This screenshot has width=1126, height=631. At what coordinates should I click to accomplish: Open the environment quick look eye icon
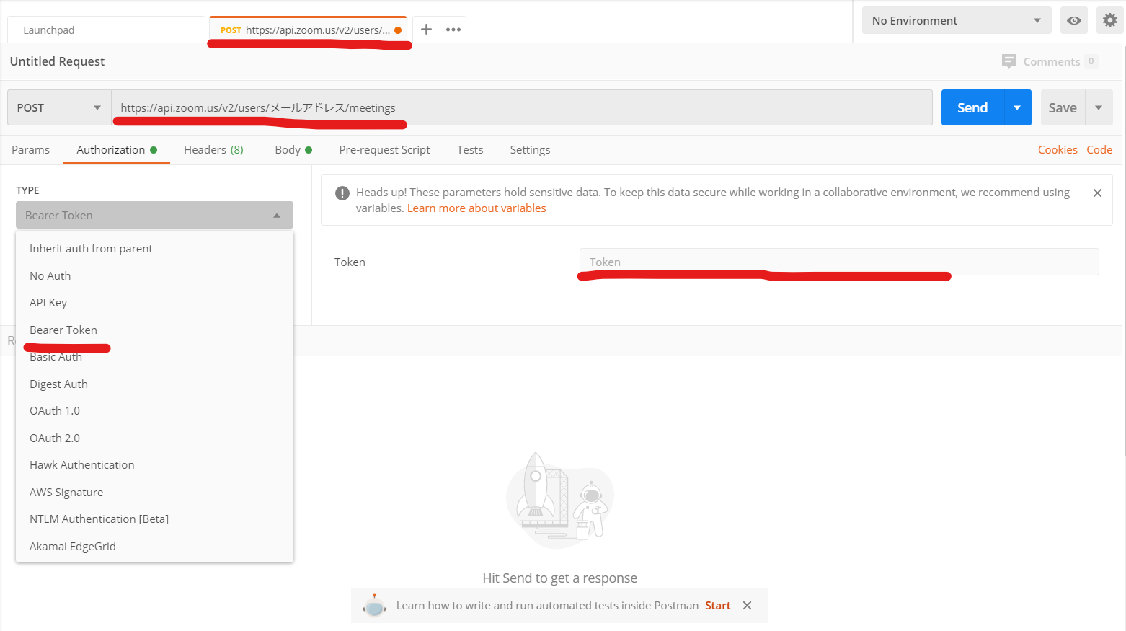click(x=1073, y=20)
